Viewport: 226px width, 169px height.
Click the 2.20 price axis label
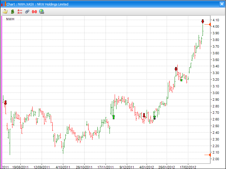pyautogui.click(x=216, y=146)
